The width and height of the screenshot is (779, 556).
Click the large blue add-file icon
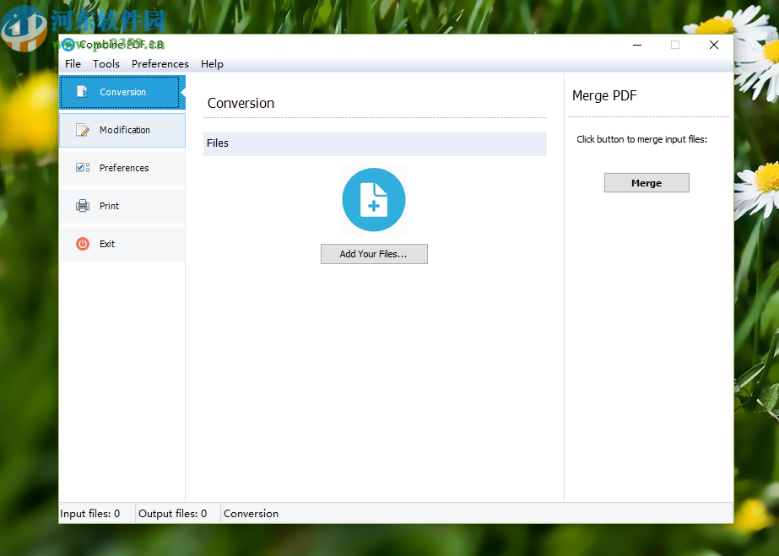click(x=373, y=200)
